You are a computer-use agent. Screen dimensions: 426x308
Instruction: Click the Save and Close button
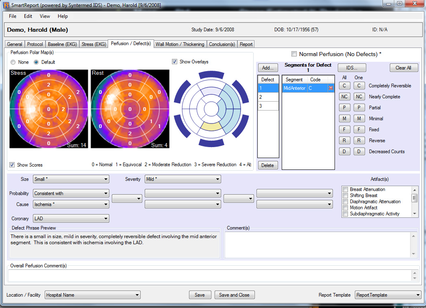[234, 295]
